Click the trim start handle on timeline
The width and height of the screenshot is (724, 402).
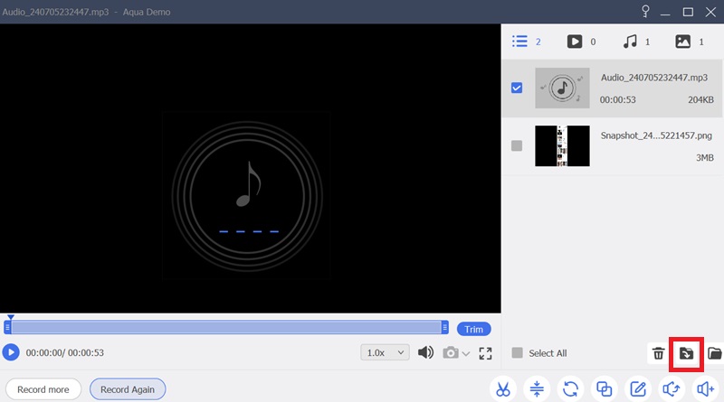7,327
